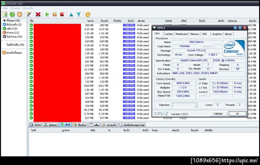Open the Trackers tab in bottom panel
The width and height of the screenshot is (260, 165).
[x=50, y=125]
